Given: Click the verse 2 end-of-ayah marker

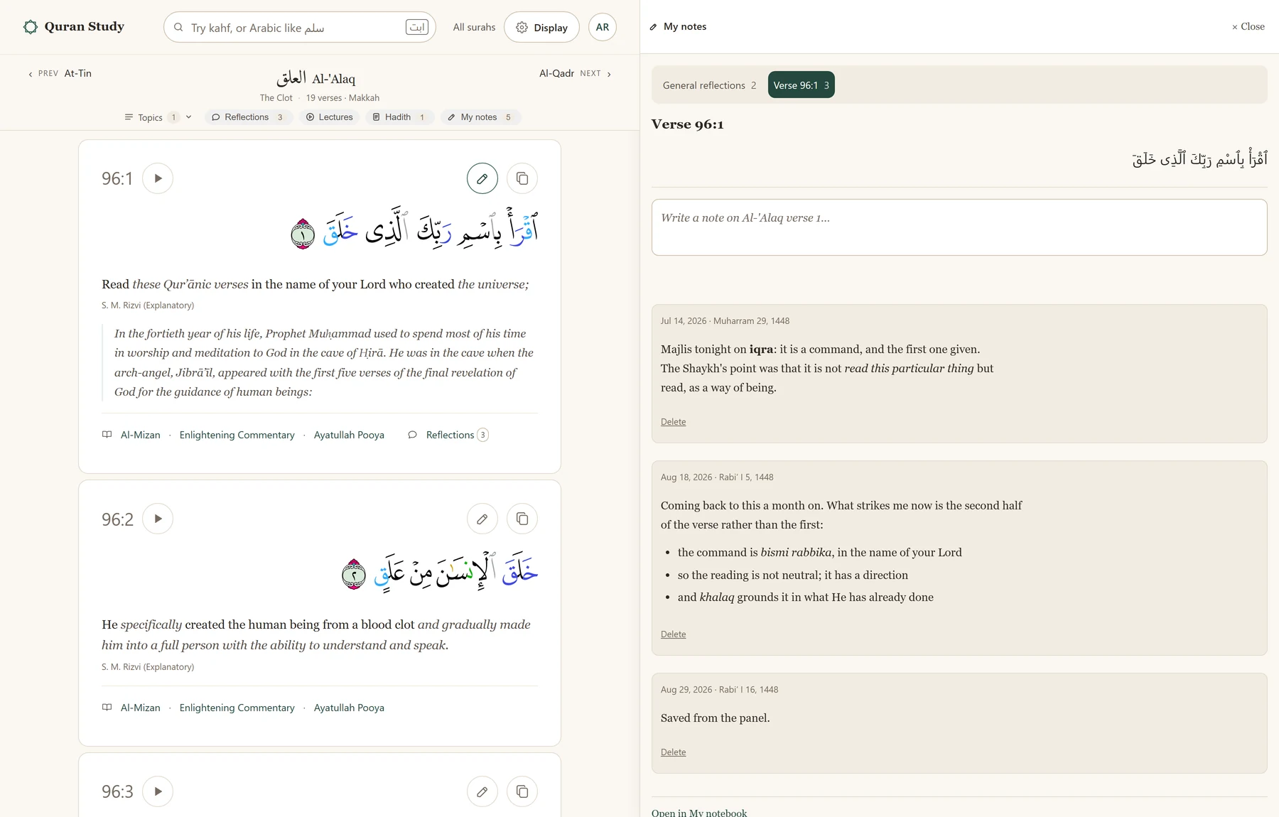Looking at the screenshot, I should [x=353, y=575].
